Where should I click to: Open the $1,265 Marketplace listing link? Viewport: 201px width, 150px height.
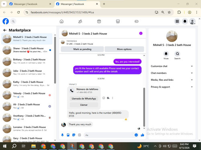pyautogui.click(x=80, y=44)
